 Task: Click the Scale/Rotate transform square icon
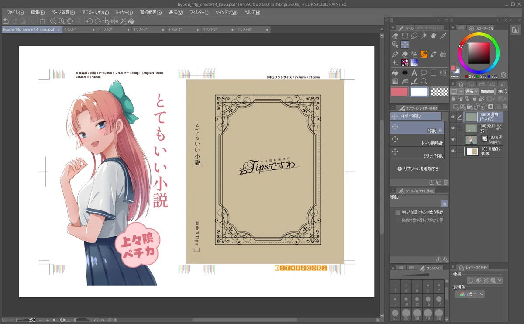42,21
